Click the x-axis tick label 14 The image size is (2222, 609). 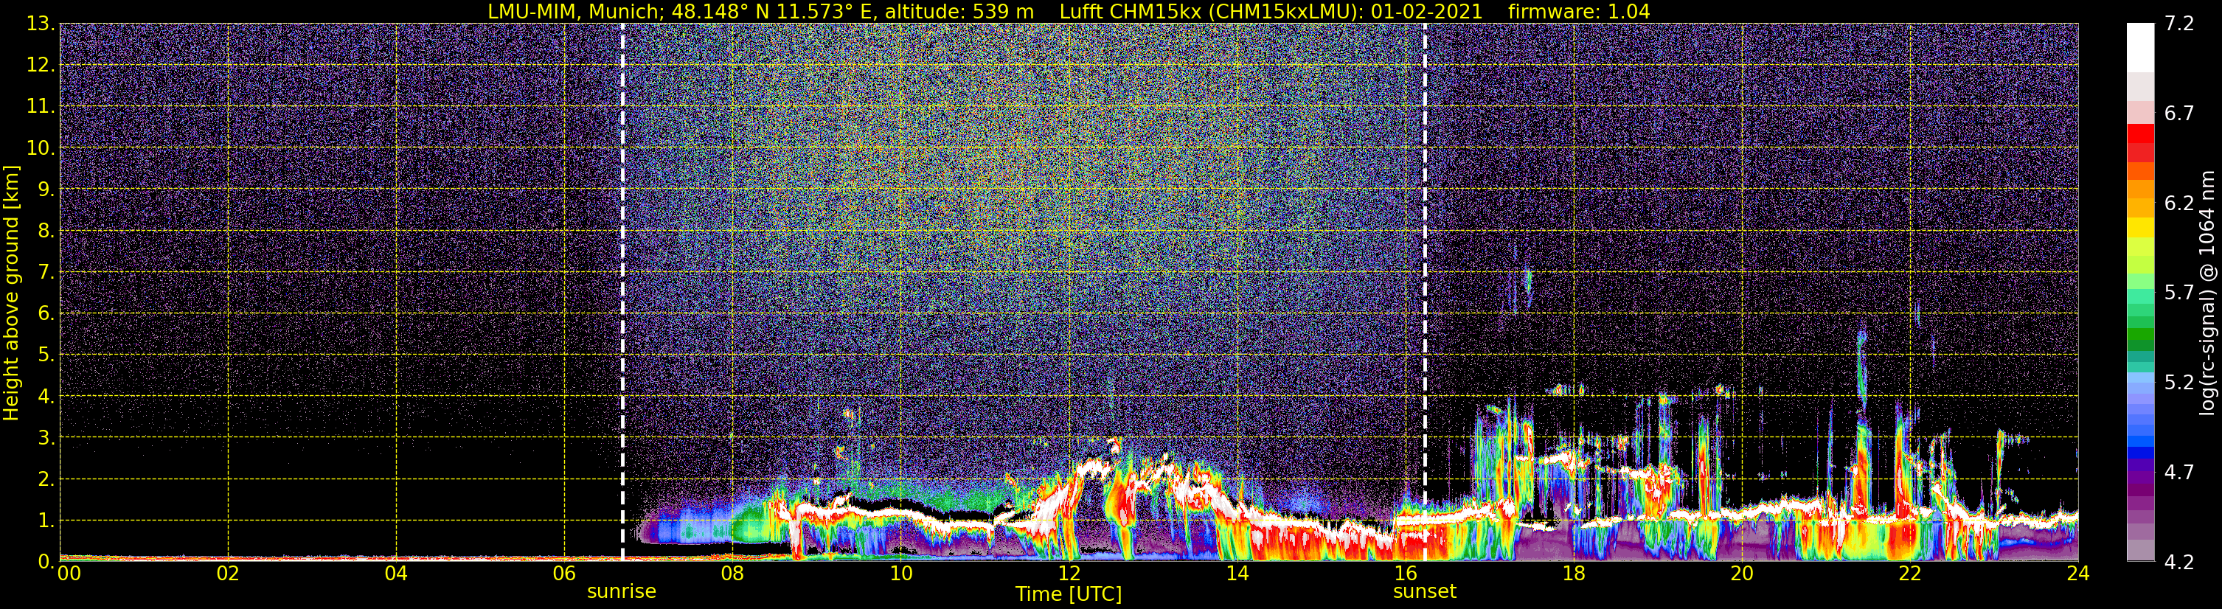pos(1237,574)
